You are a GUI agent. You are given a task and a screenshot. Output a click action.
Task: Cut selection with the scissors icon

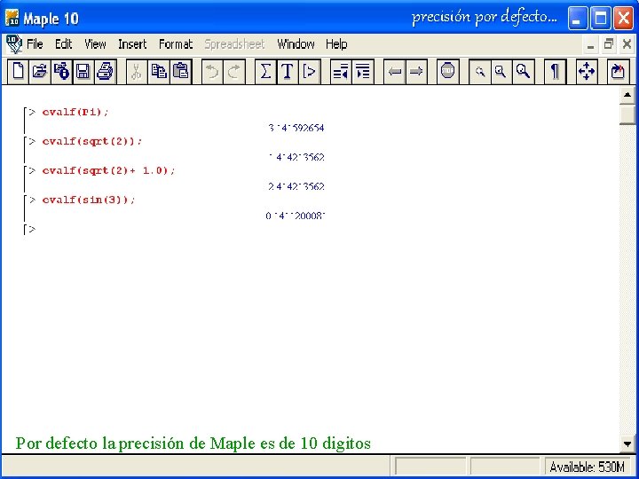click(x=137, y=72)
